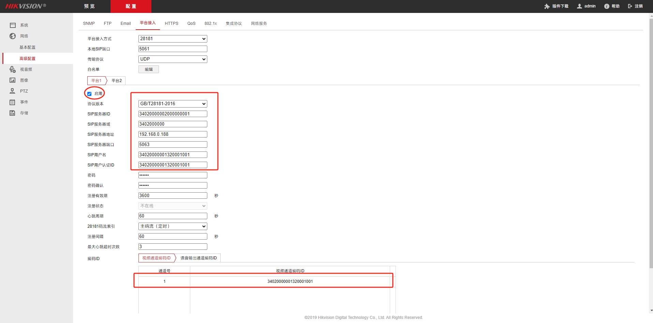Click the 帮助 help link

pyautogui.click(x=615, y=6)
